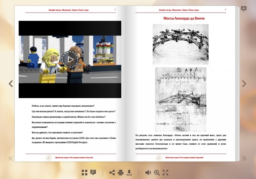Viewport: 256px width, 179px height.
Task: Click the stacked page edges on the right side
Action: click(x=237, y=83)
